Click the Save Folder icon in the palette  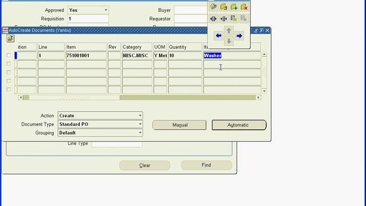(224, 7)
